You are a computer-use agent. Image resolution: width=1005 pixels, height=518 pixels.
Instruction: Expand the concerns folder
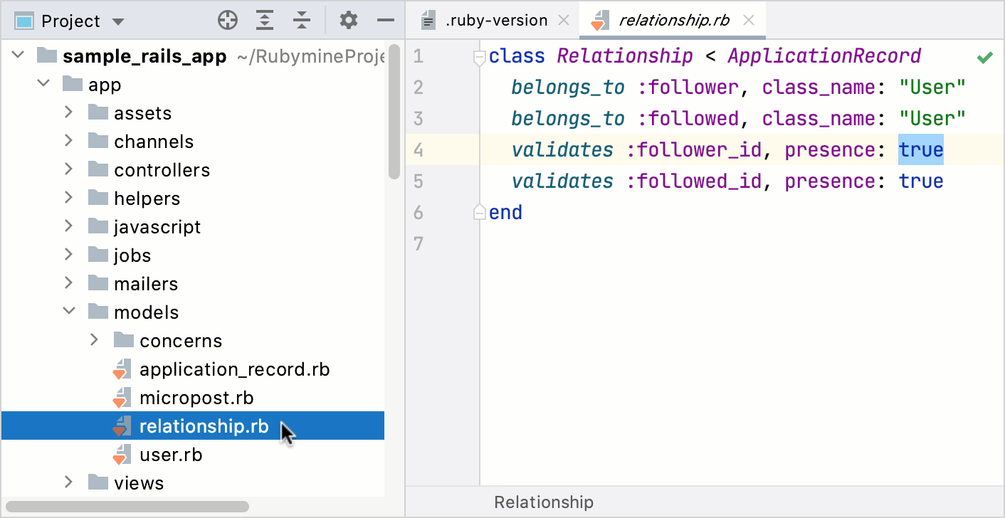tap(94, 340)
